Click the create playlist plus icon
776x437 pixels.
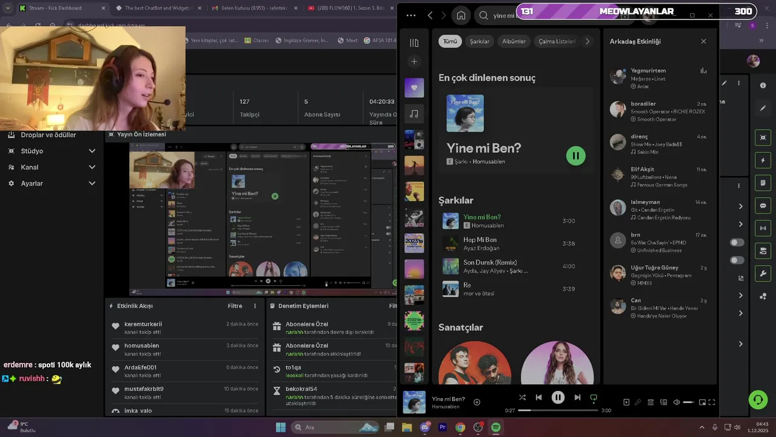tap(414, 61)
